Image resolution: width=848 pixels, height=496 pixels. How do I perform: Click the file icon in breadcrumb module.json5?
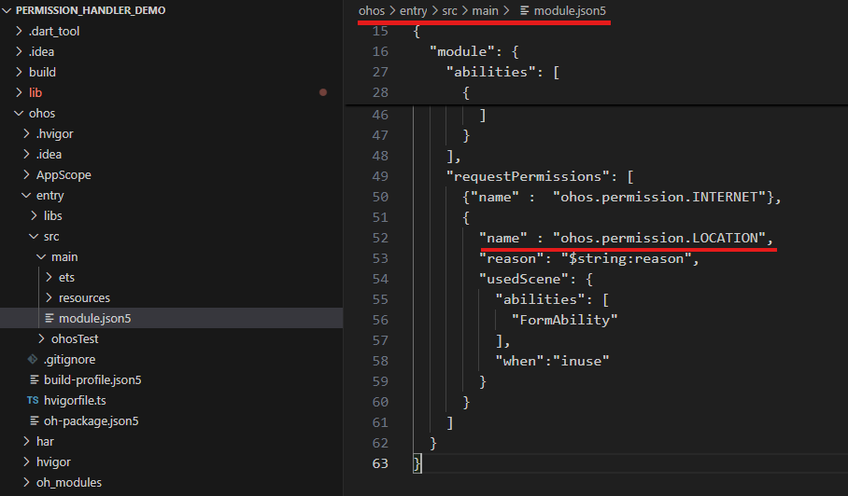[x=524, y=11]
